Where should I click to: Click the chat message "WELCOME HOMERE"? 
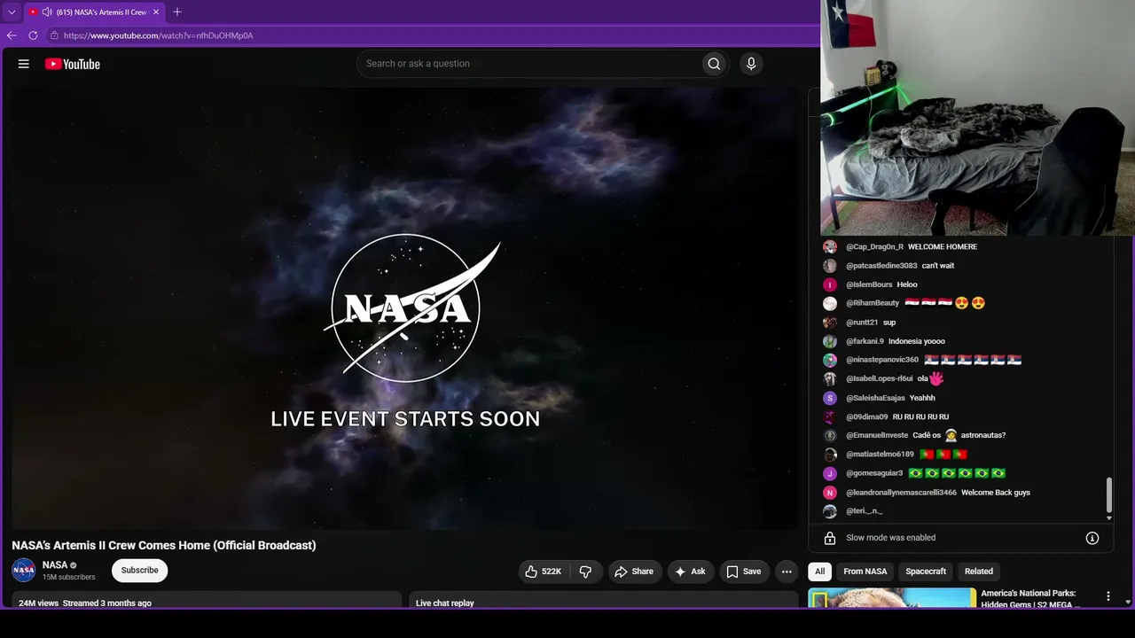[943, 247]
